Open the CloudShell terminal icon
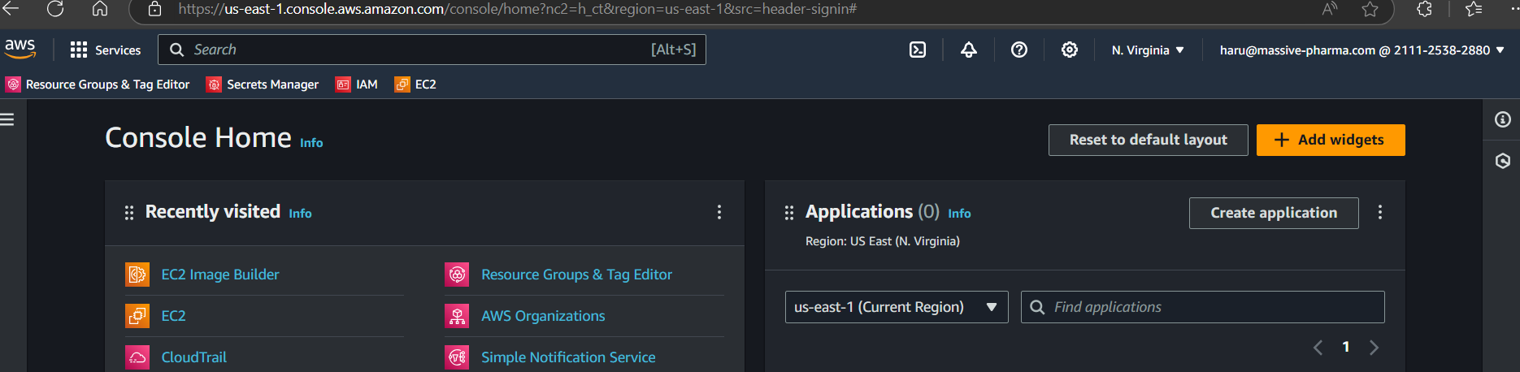This screenshot has width=1520, height=372. tap(918, 50)
